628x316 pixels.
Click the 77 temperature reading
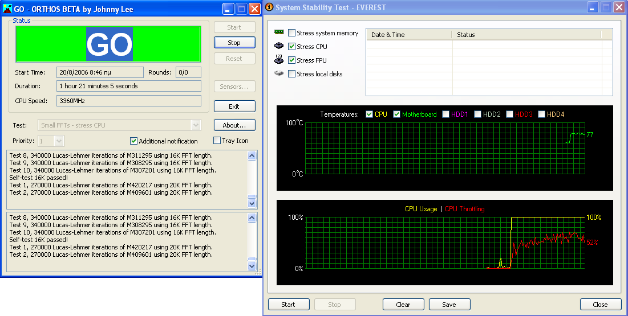coord(590,135)
